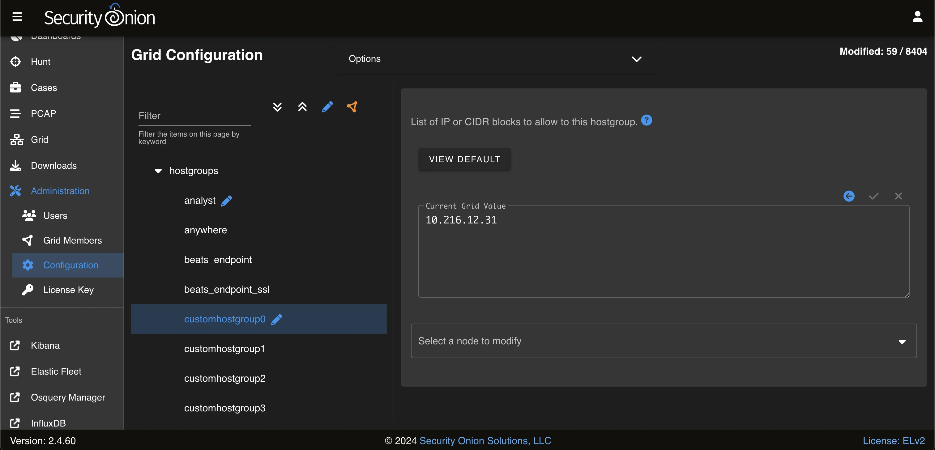
Task: Click the Current Grid Value text area
Action: [664, 251]
